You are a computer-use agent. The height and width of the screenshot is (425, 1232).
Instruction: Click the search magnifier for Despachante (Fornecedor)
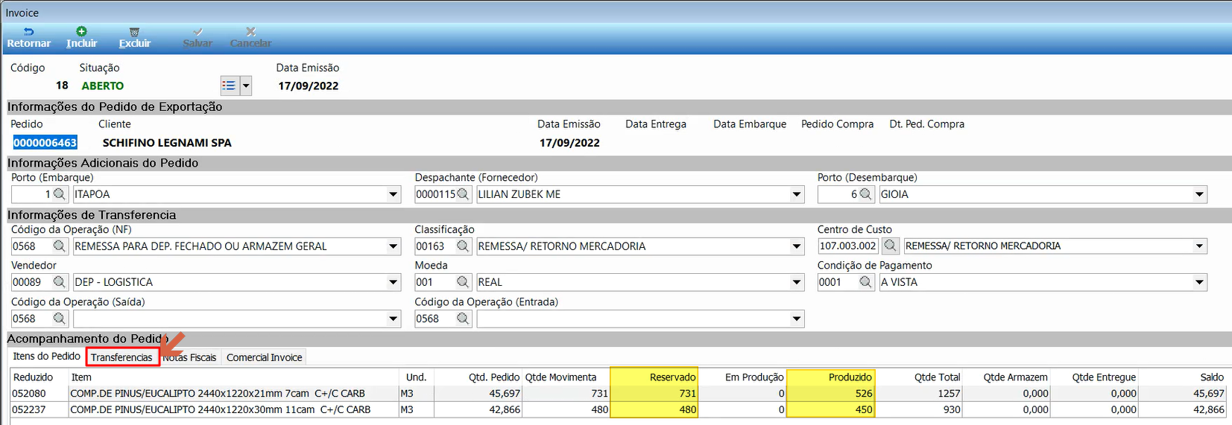464,194
